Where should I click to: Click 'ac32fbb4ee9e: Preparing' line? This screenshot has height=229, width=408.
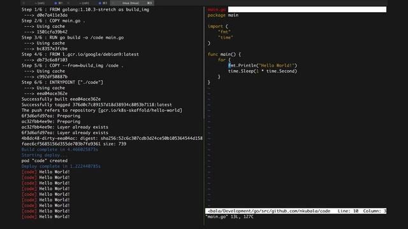point(51,121)
